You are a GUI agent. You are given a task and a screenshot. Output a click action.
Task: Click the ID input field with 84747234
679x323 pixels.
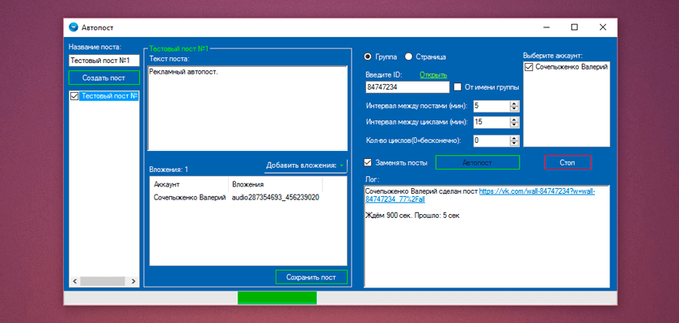pos(407,87)
